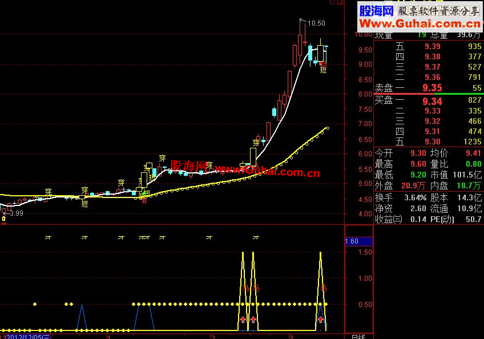Select sell-three volume 527

(x=475, y=67)
